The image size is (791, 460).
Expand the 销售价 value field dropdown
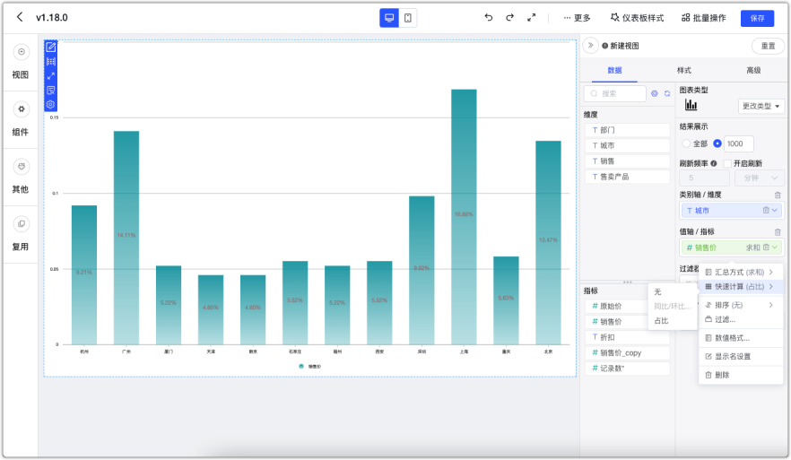(x=775, y=247)
